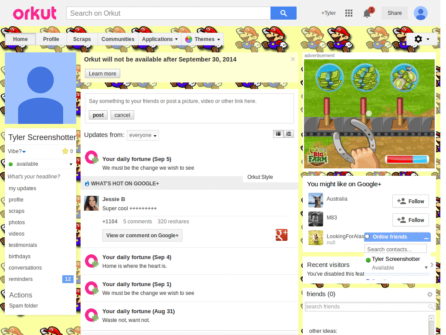The height and width of the screenshot is (335, 446).
Task: Switch to compact list view icon
Action: (x=289, y=133)
